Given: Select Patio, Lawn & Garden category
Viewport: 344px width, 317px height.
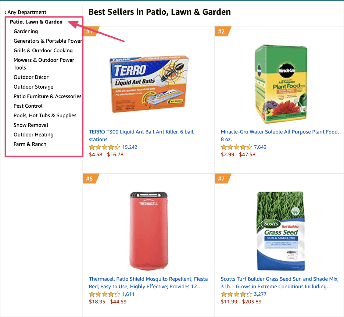Looking at the screenshot, I should 36,22.
